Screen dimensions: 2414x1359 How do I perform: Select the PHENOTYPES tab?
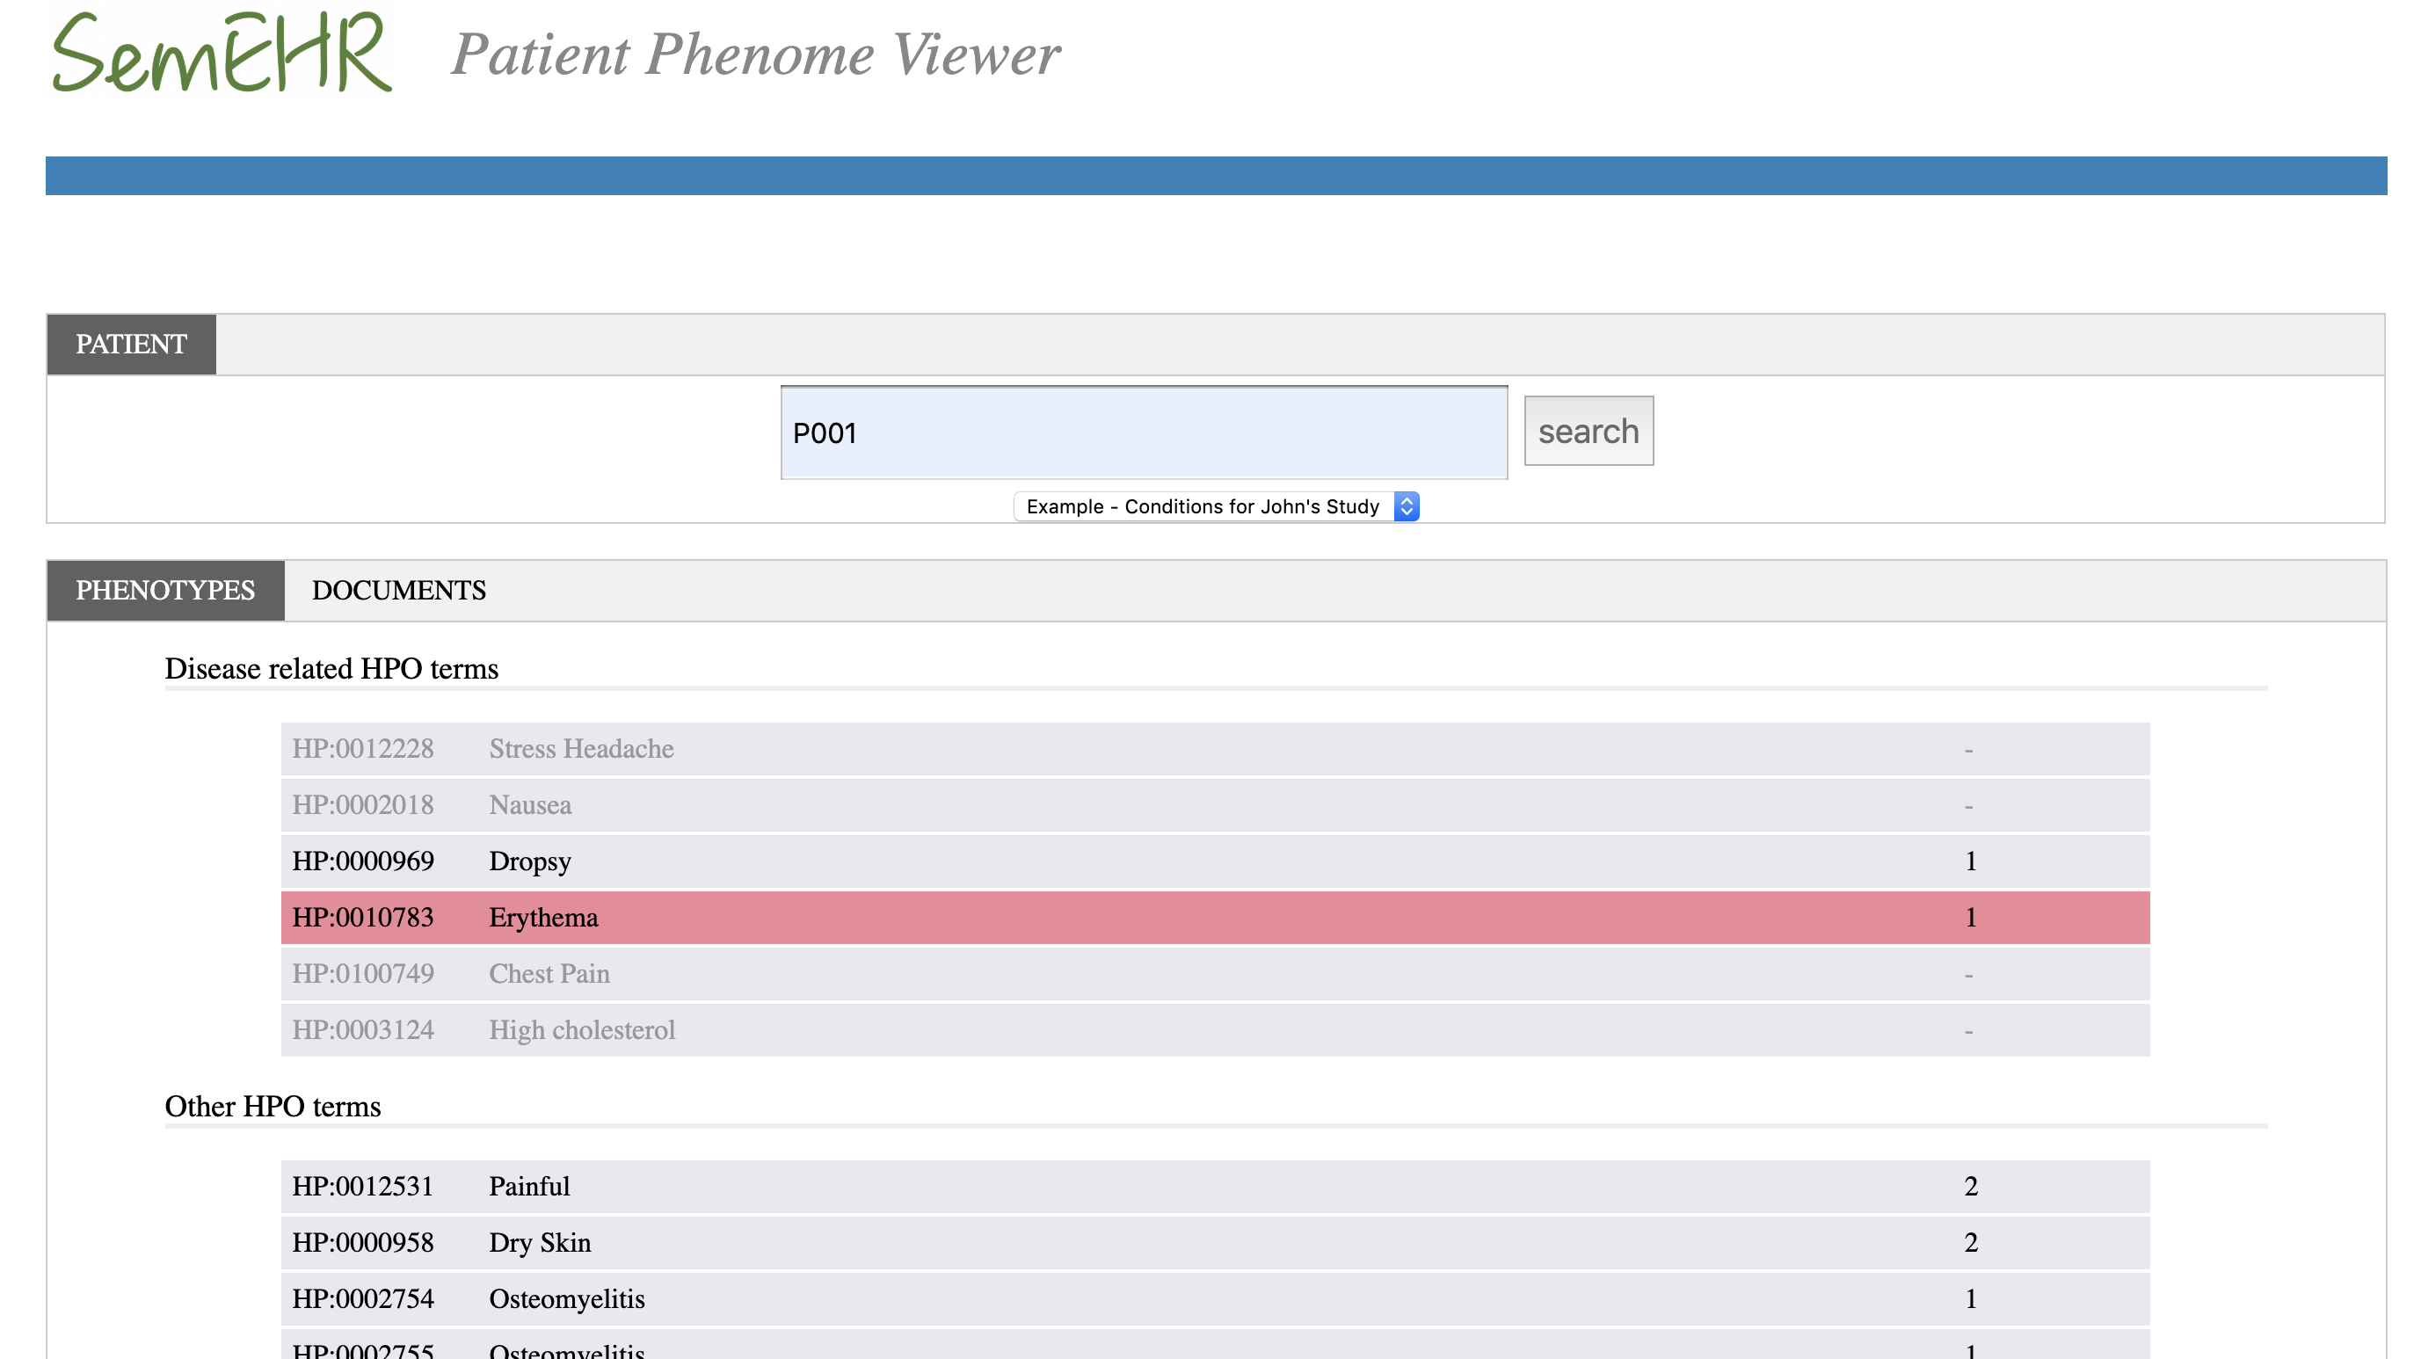pyautogui.click(x=165, y=591)
